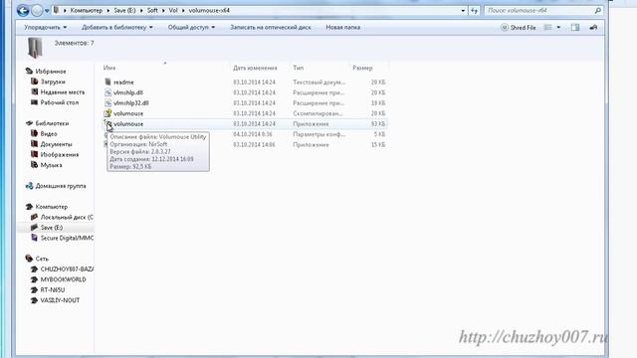The image size is (637, 358).
Task: Go back using the Back arrow button
Action: [23, 11]
